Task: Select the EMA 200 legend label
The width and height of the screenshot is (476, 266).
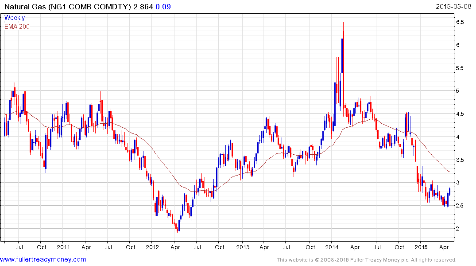Action: (17, 26)
